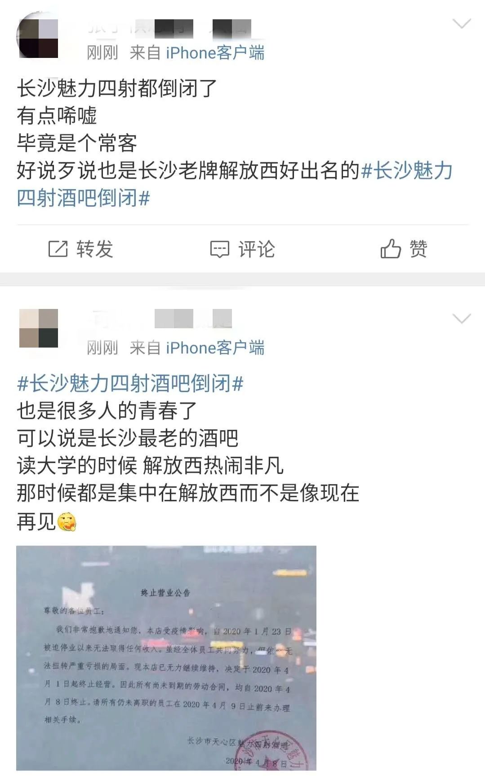Tap the emoji after 再见
485x780 pixels.
(67, 522)
